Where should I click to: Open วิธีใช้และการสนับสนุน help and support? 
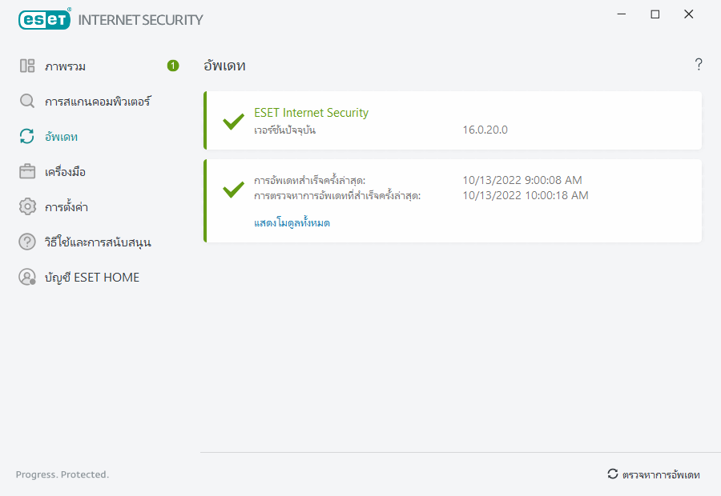click(x=98, y=242)
